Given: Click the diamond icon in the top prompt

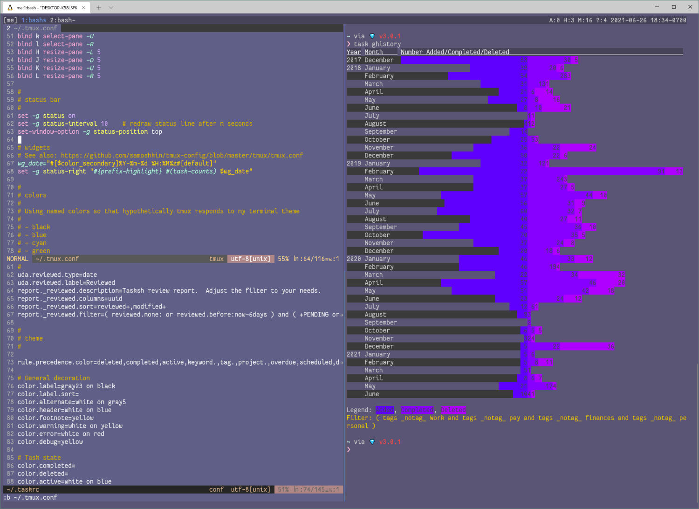Looking at the screenshot, I should pos(372,36).
